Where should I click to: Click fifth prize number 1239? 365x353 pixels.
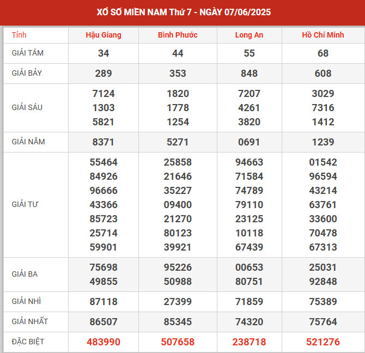(x=323, y=142)
